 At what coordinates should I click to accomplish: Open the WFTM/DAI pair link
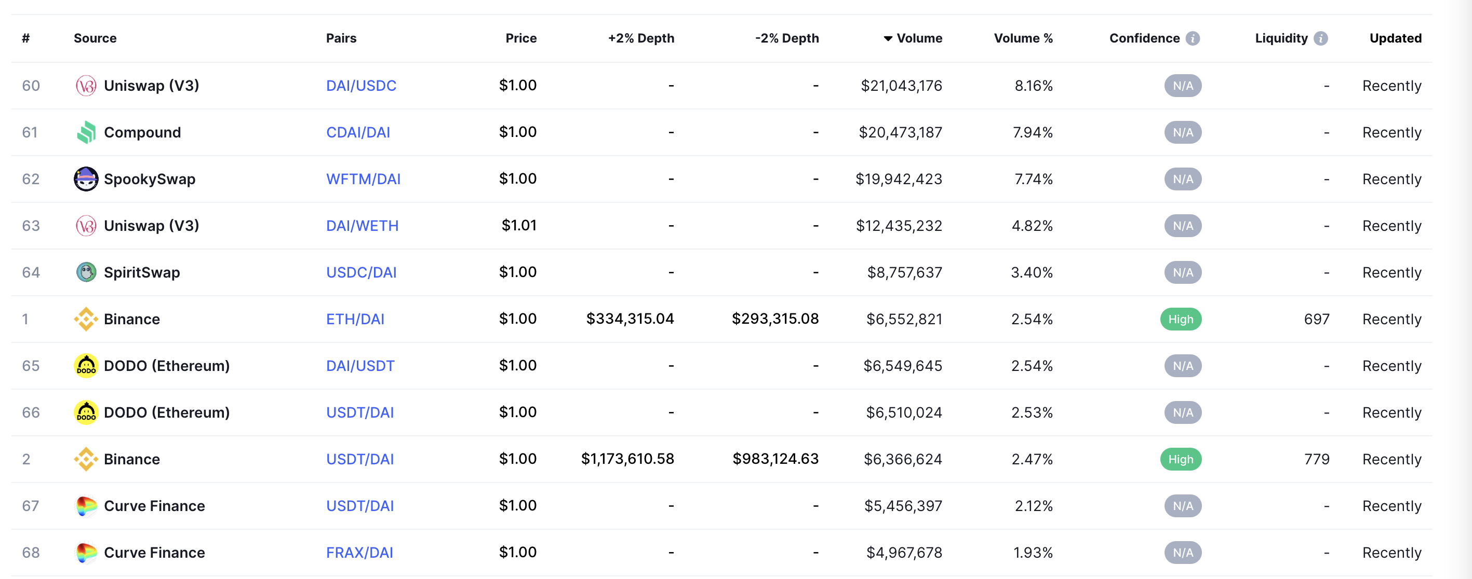363,180
